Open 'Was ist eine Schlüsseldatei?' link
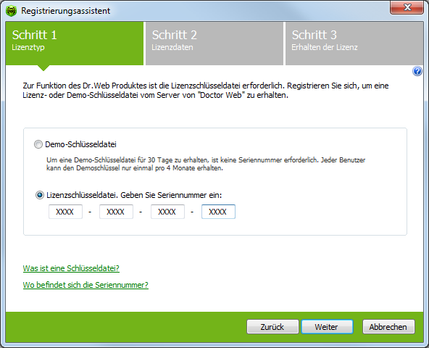Viewport: 429px width, 348px height. (x=71, y=268)
